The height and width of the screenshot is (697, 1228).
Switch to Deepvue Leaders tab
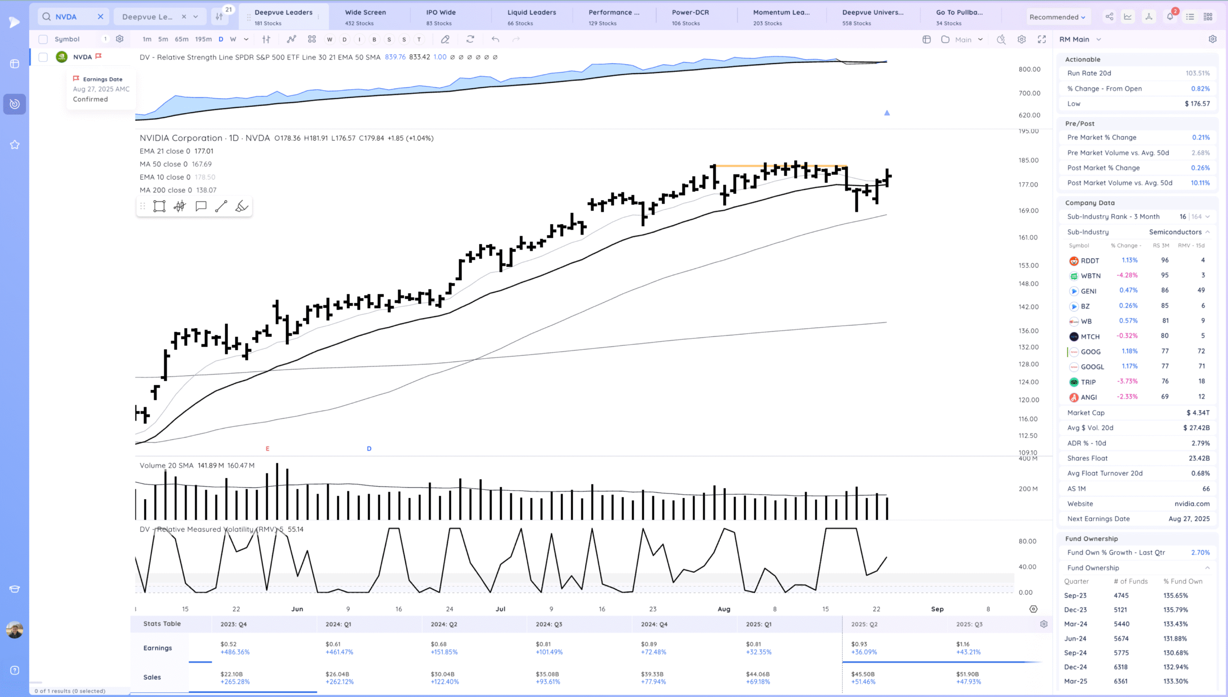pyautogui.click(x=283, y=17)
